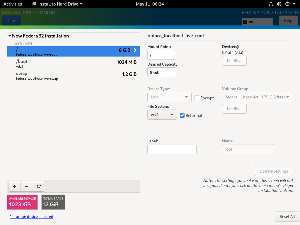Click the Available Space 1023 KiB box
Screen dimensions: 300x225
(22, 202)
